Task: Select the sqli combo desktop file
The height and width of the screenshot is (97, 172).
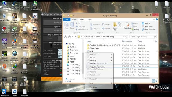Action: 25,5
